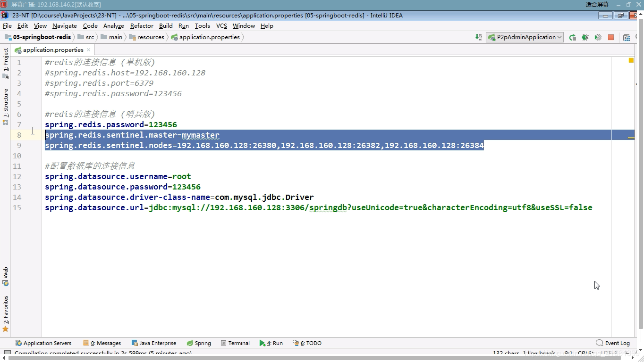Open the Window menu

pos(244,26)
